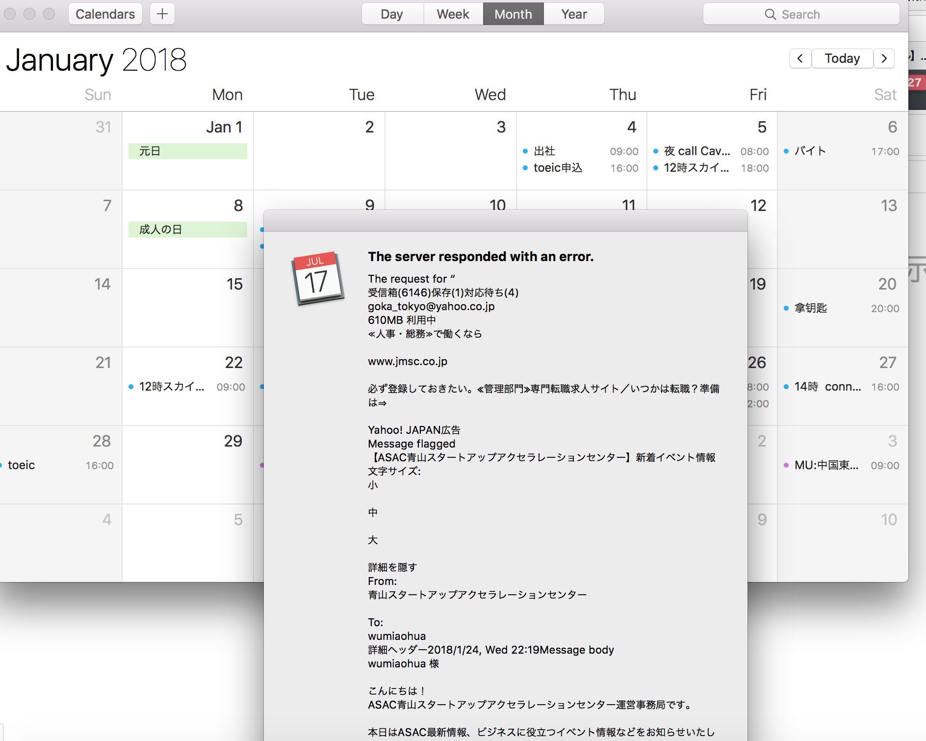
Task: Open a new event using the plus icon
Action: point(162,14)
